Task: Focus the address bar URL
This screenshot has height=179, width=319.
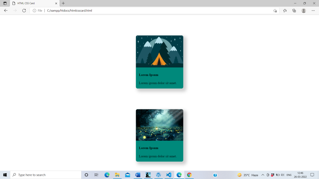Action: coord(69,11)
